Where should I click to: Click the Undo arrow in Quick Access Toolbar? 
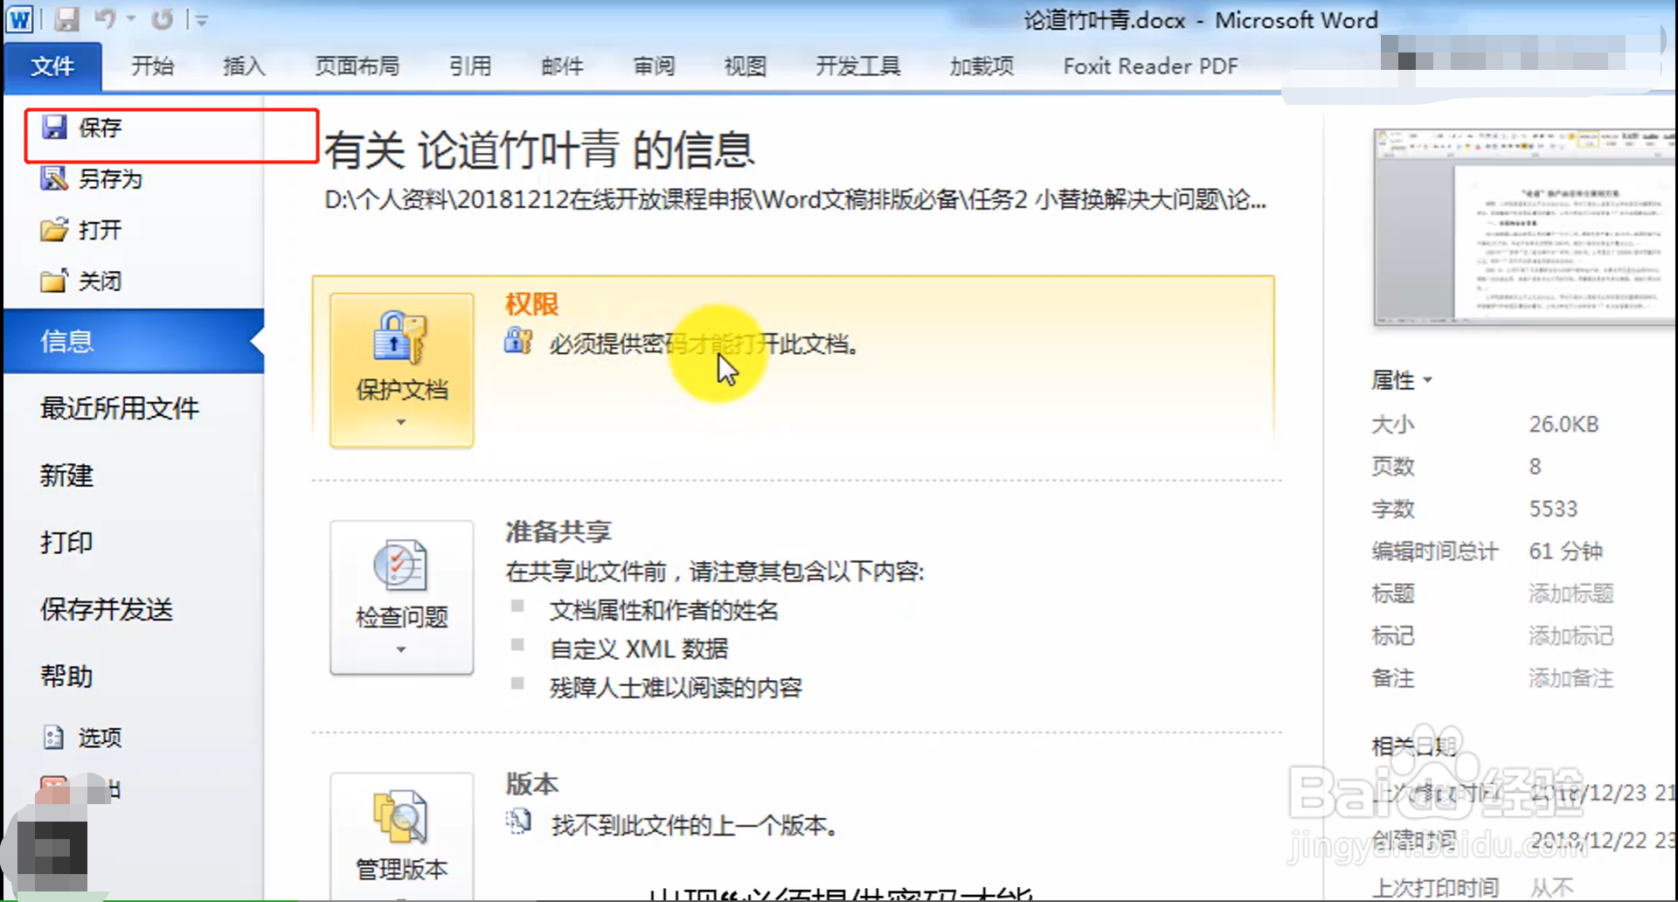coord(105,18)
